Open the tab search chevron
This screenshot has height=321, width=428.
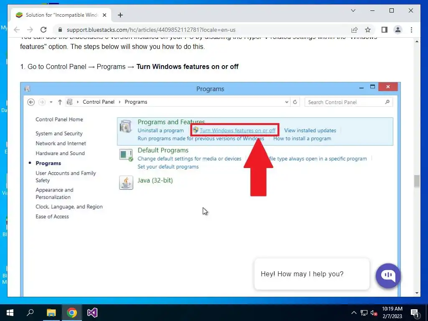[x=353, y=10]
